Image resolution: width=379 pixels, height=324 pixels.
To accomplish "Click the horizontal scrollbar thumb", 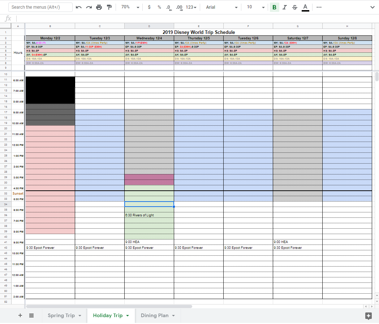I will pyautogui.click(x=109, y=306).
